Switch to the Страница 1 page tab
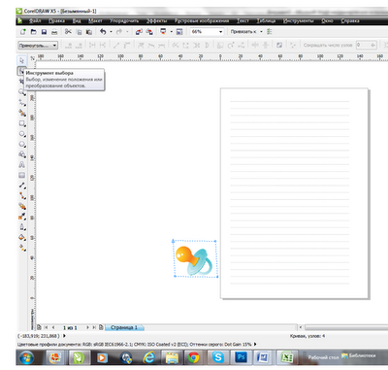Viewport: 388px width, 370px height. coord(124,327)
